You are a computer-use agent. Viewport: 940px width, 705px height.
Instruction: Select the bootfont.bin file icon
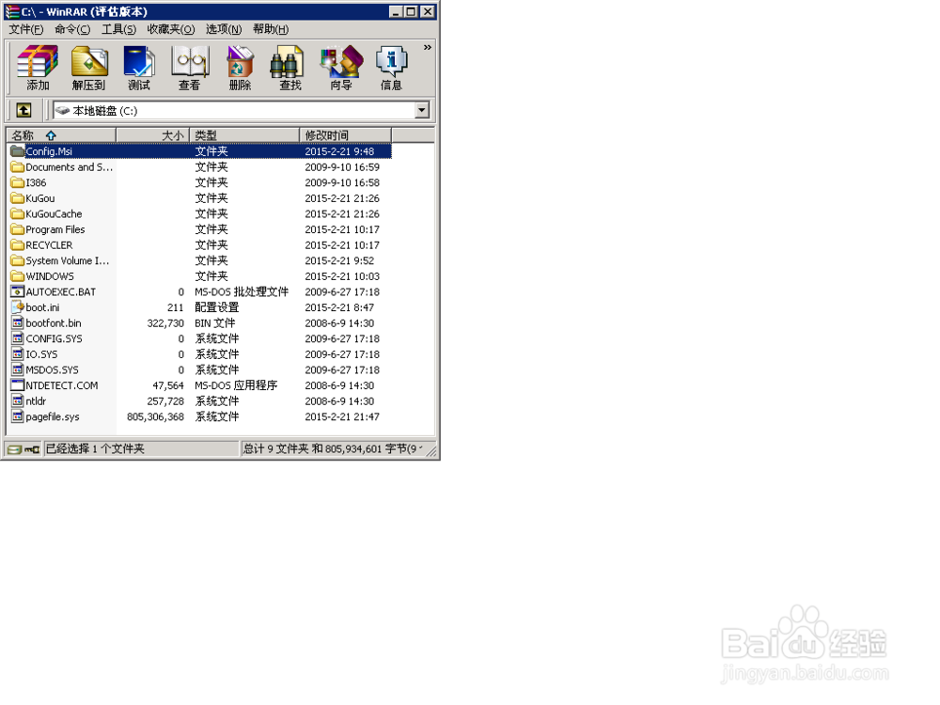pos(17,322)
